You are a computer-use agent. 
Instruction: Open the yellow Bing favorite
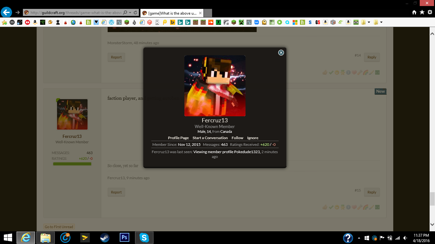[173, 22]
